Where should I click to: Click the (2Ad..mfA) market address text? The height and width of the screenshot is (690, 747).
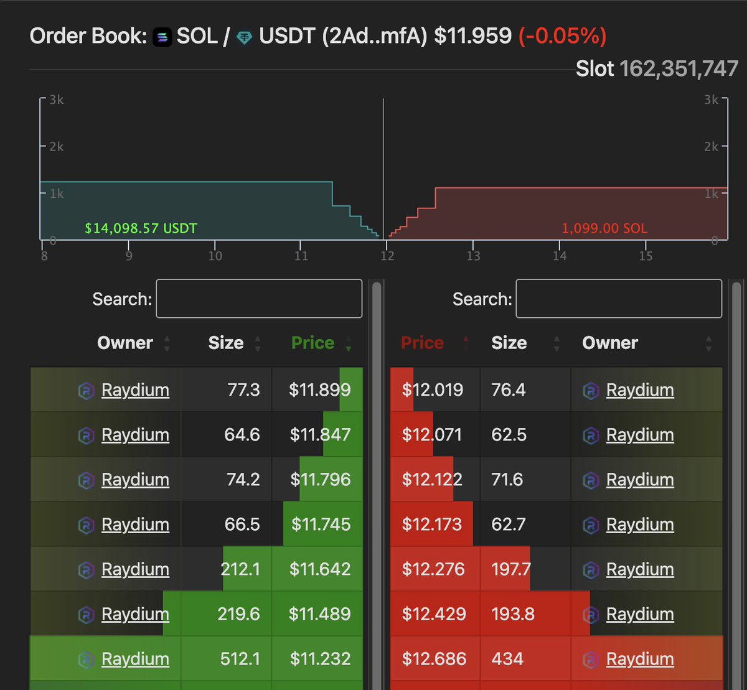coord(375,36)
